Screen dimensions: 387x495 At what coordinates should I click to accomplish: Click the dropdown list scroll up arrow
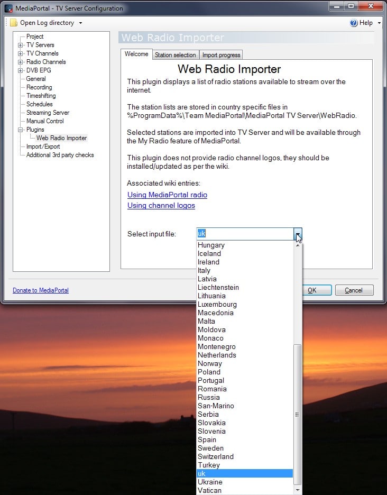tap(297, 245)
